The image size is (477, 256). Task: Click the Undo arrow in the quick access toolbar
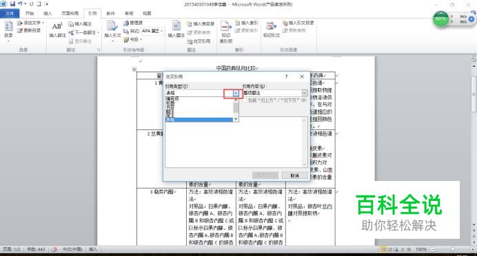[20, 4]
